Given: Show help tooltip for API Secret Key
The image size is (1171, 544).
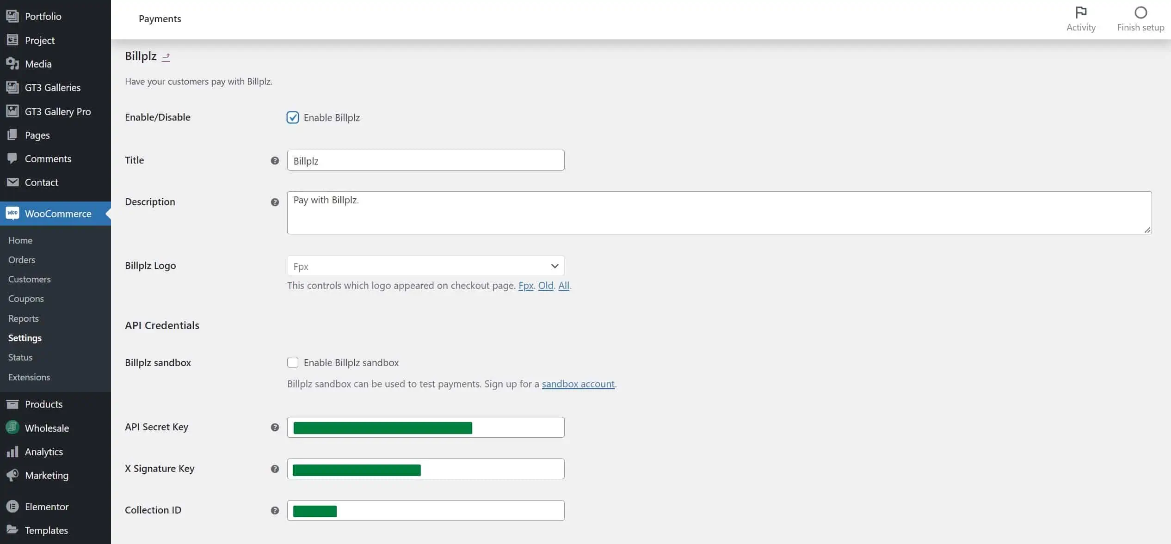Looking at the screenshot, I should pos(275,427).
